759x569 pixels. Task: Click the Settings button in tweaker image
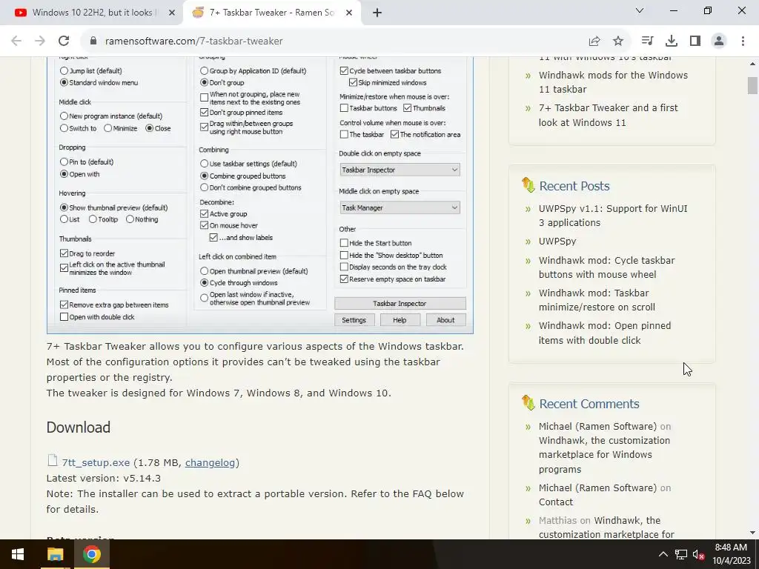click(x=354, y=320)
